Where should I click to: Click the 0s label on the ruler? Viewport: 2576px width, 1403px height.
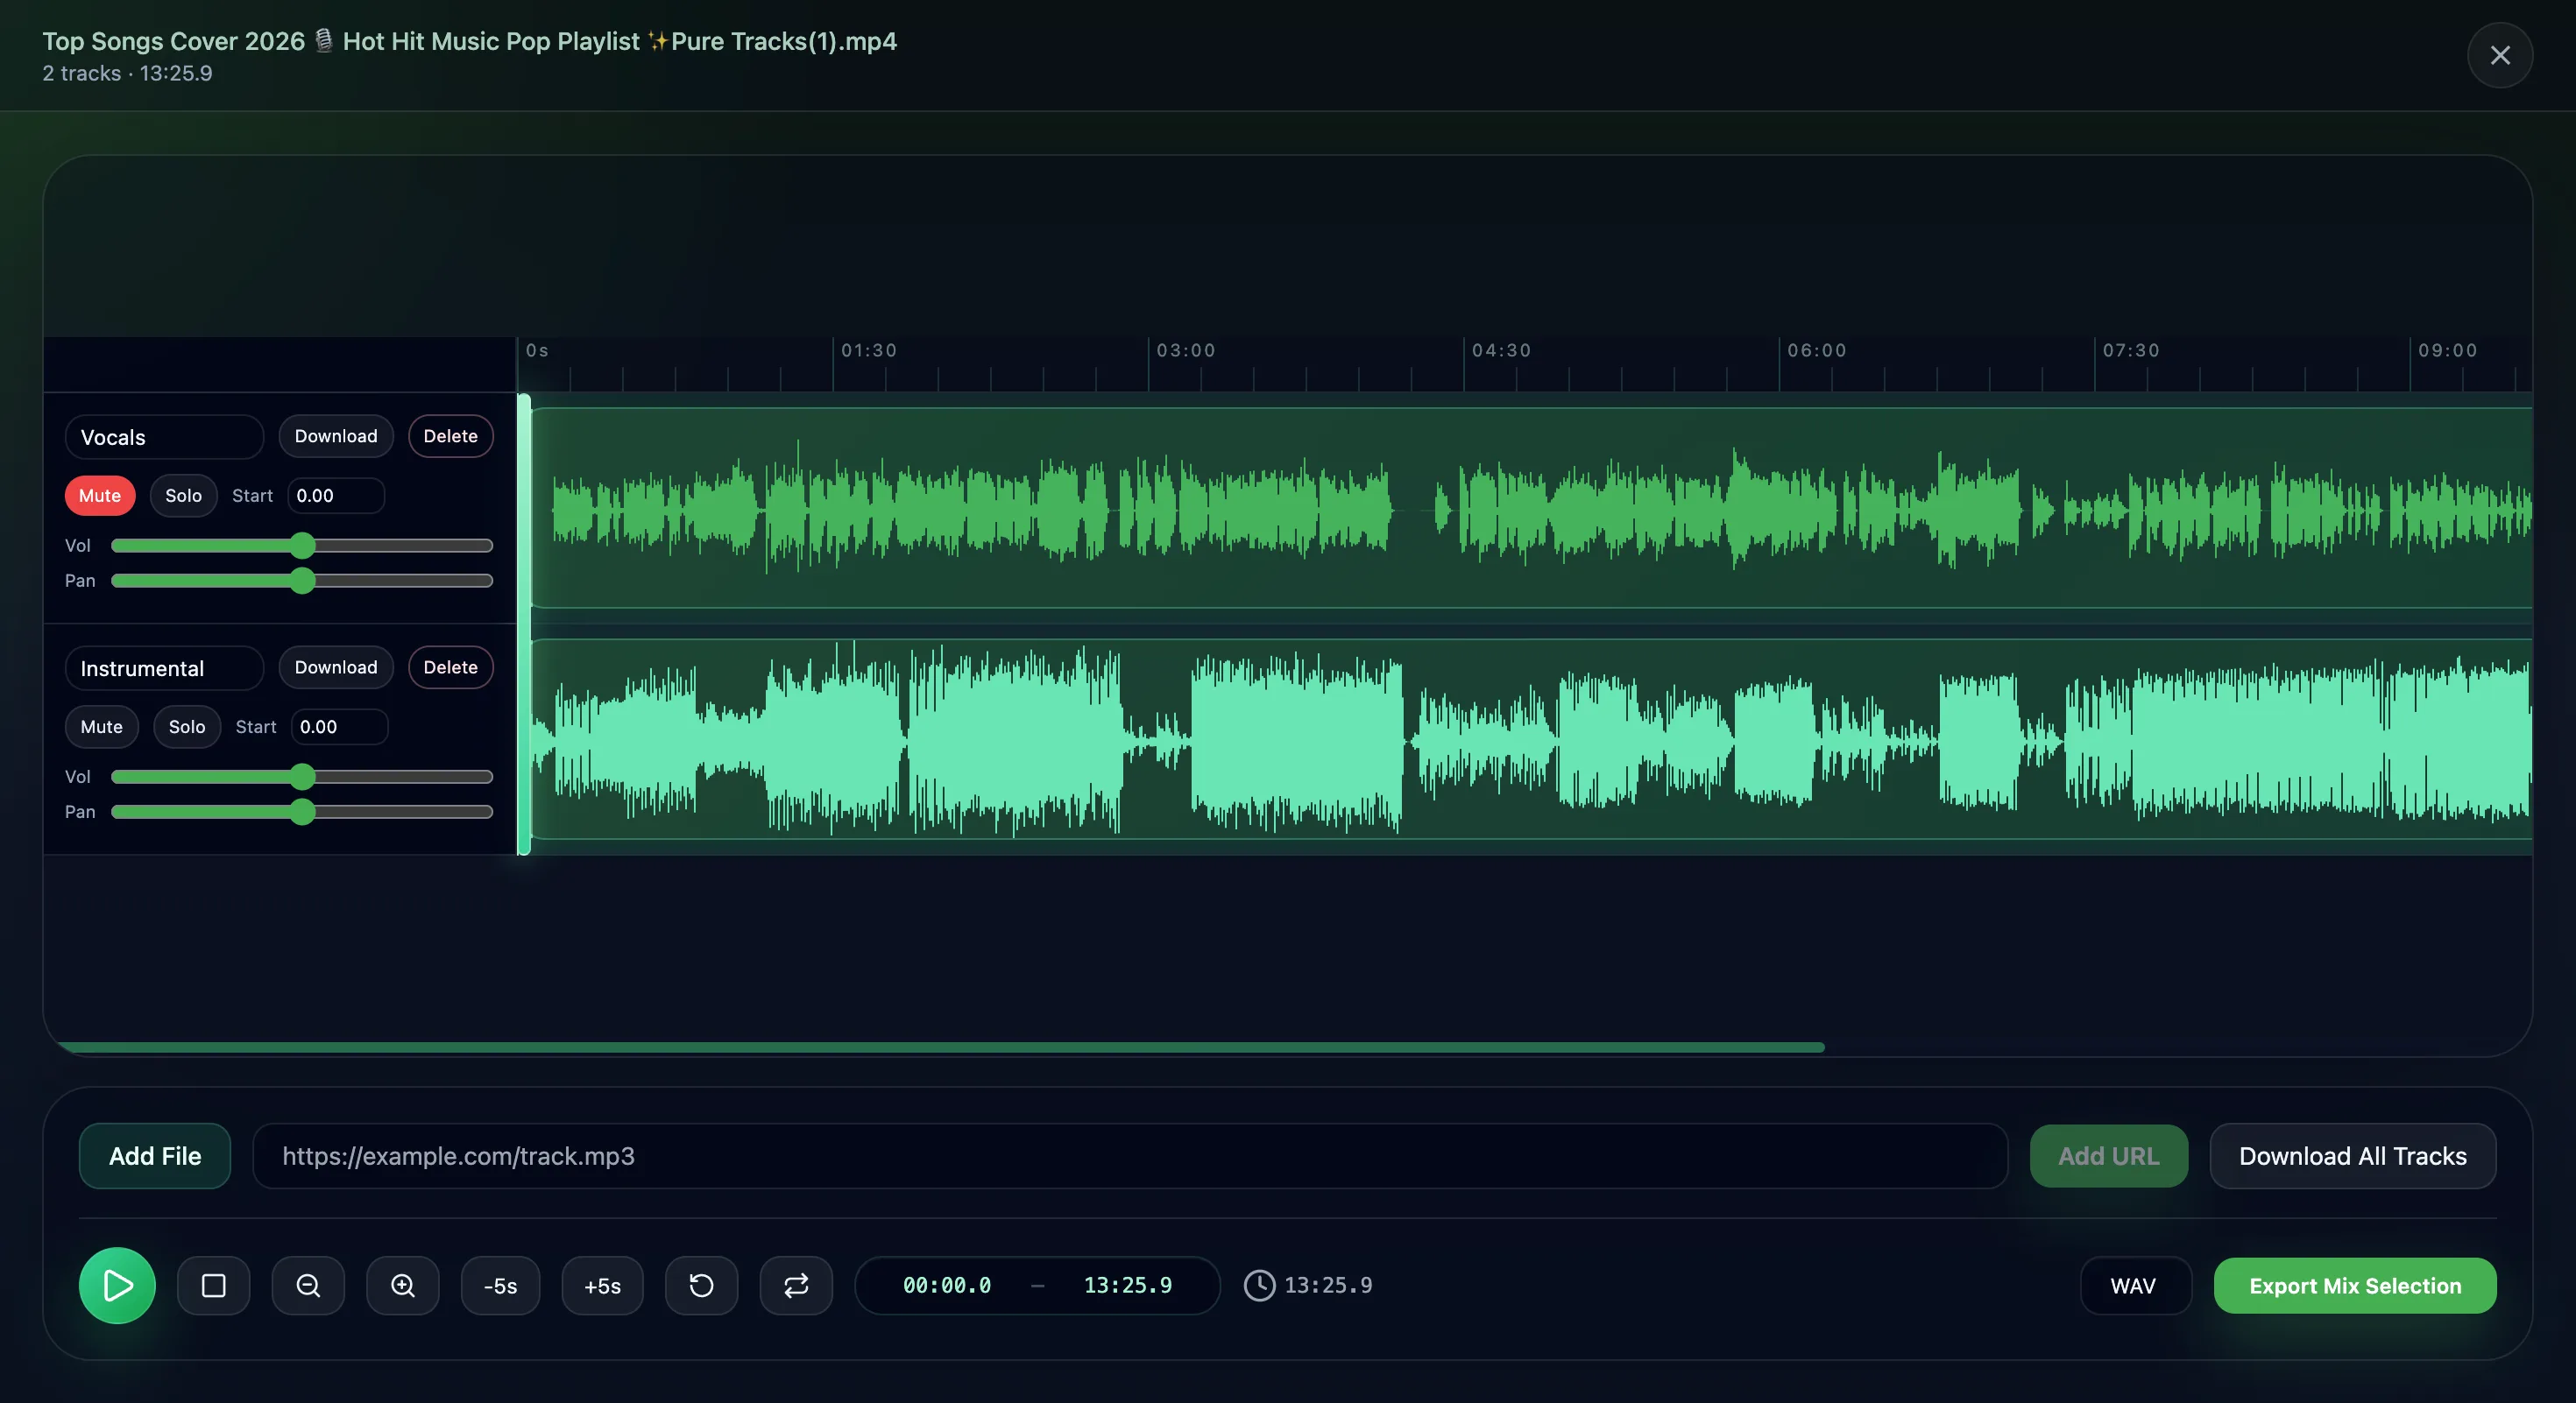coord(537,350)
